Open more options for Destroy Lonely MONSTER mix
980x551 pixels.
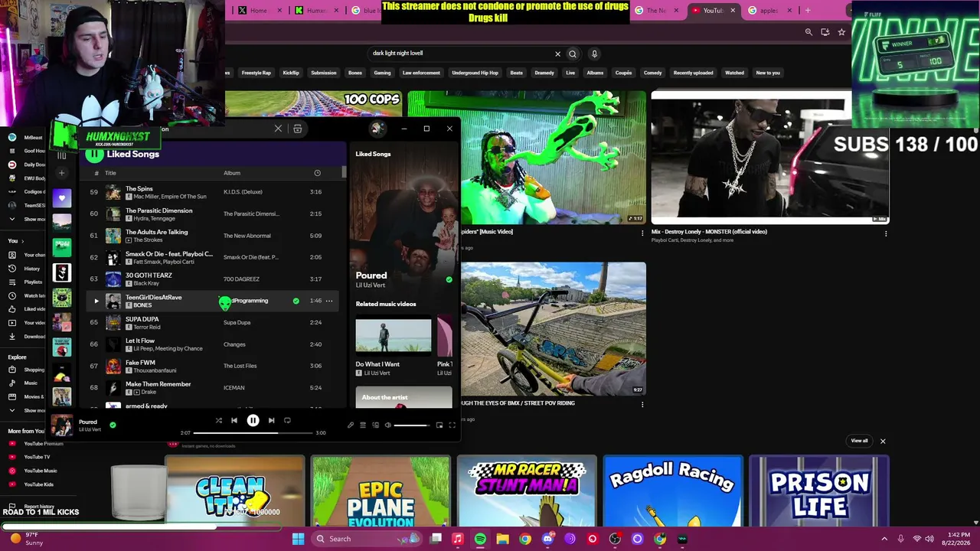click(886, 233)
